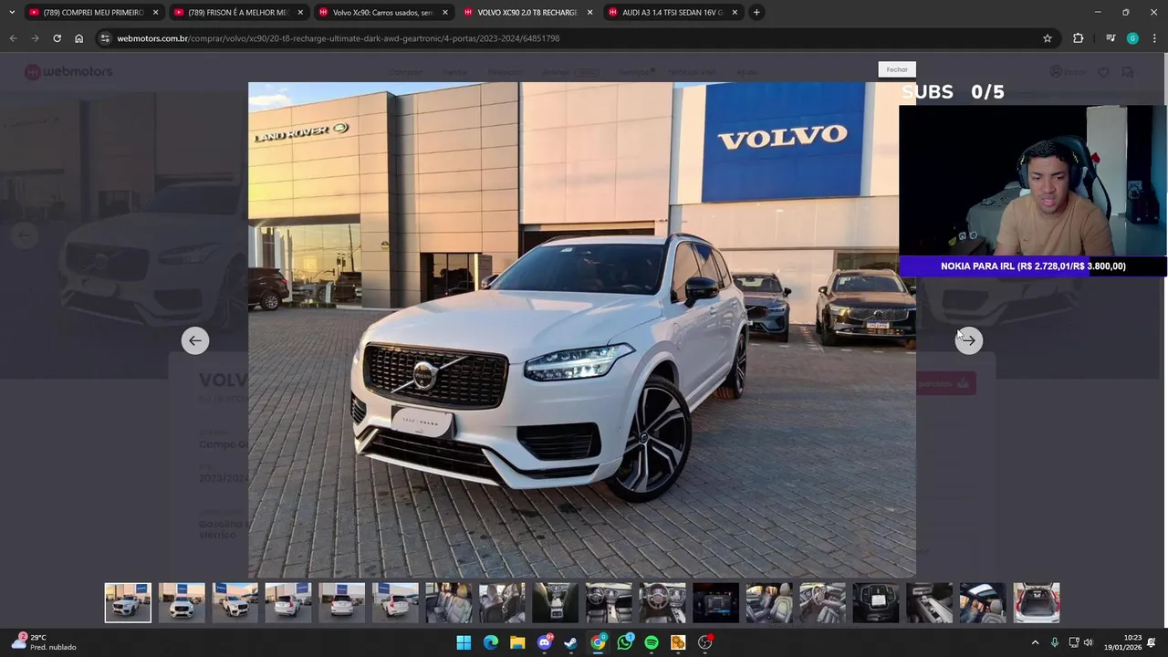Viewport: 1168px width, 657px height.
Task: Close the FRISON É A MELHOR tab
Action: point(300,12)
